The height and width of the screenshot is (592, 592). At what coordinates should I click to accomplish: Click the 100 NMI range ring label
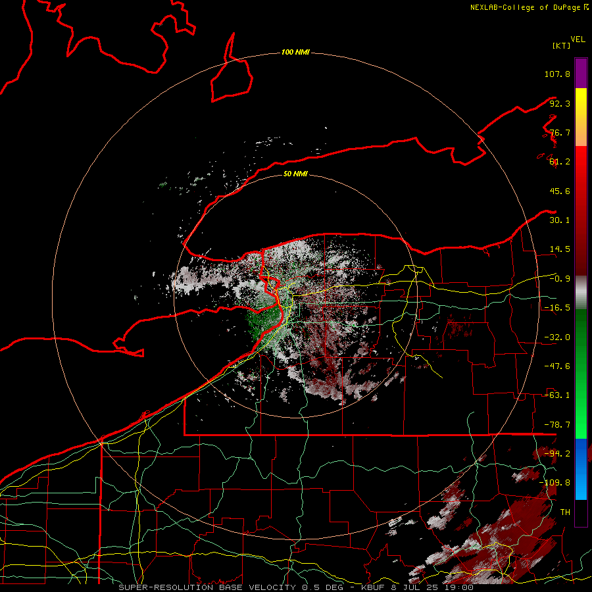click(x=295, y=52)
